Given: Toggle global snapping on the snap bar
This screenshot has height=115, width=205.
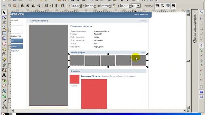Looking at the screenshot, I should pos(201,12).
